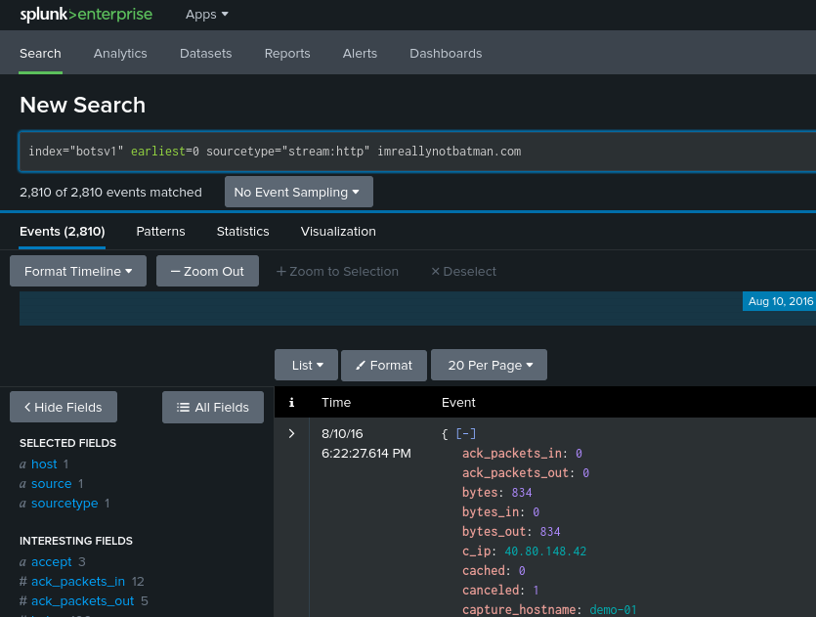The image size is (816, 617).
Task: Open the Format Timeline dropdown
Action: click(x=78, y=271)
